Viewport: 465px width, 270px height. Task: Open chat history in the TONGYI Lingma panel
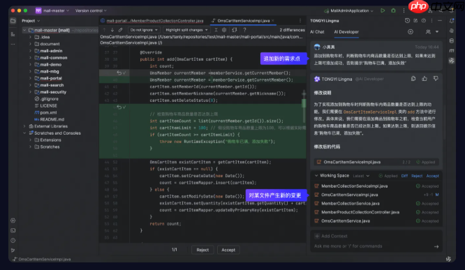(x=407, y=21)
